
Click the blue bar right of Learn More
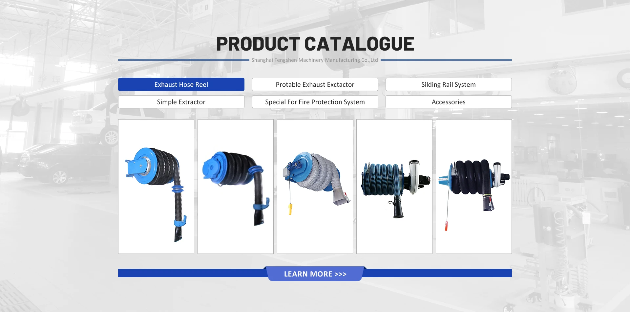(438, 273)
